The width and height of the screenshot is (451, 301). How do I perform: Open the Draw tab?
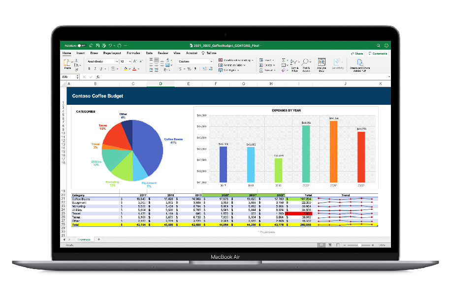coord(94,53)
